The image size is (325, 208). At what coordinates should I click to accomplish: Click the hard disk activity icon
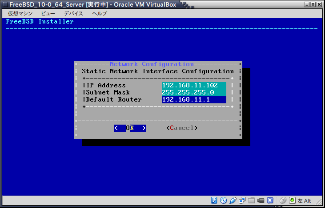[214, 200]
